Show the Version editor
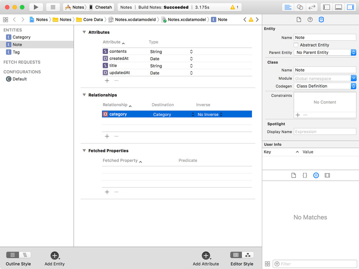 311,7
